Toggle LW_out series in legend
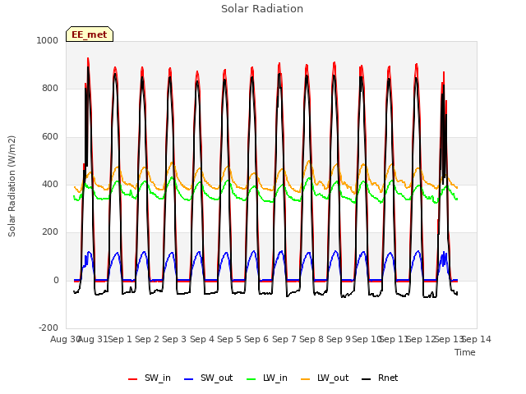 pyautogui.click(x=325, y=378)
